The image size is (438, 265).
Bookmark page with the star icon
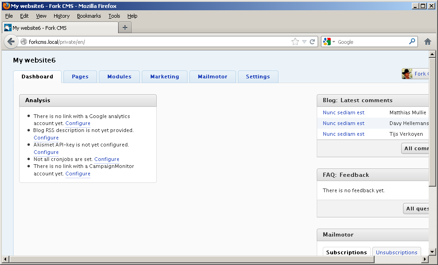point(295,42)
